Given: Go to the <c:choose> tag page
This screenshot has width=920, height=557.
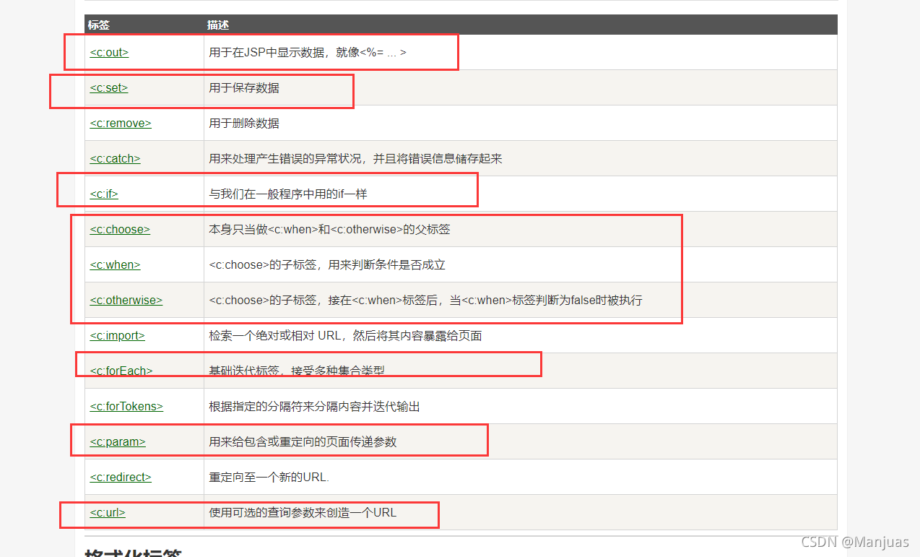Looking at the screenshot, I should click(x=120, y=230).
